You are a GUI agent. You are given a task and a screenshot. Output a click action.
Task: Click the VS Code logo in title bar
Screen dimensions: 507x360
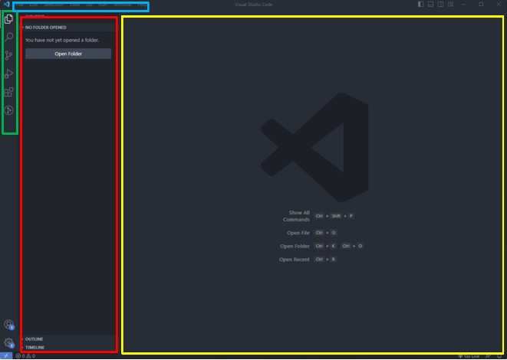coord(6,4)
